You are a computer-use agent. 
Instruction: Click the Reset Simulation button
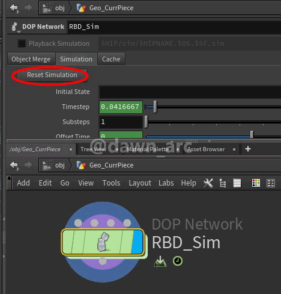pos(52,75)
